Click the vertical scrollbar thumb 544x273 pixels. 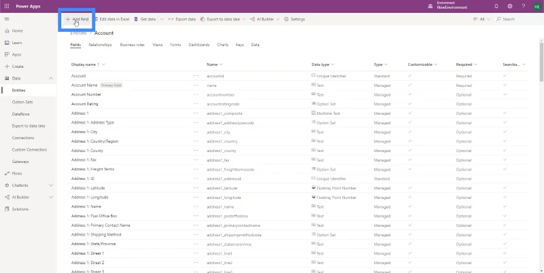(541, 62)
